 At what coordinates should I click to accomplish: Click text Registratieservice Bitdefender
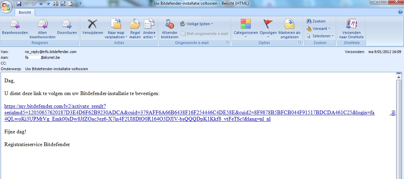click(x=37, y=144)
